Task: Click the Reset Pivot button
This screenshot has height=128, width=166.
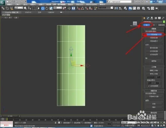Action: pos(154,61)
